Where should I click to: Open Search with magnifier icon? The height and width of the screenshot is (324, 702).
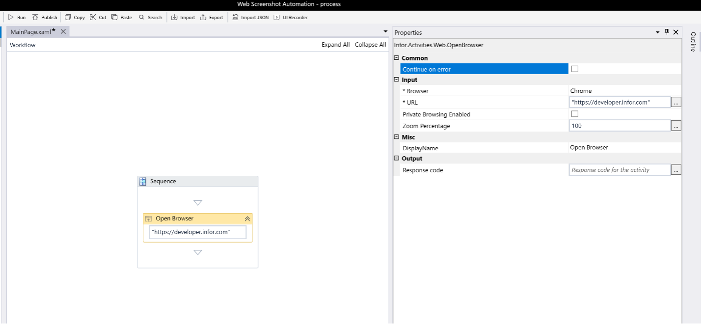tap(142, 17)
